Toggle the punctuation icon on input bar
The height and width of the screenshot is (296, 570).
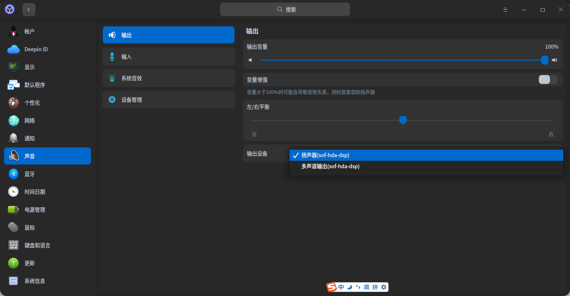[358, 287]
